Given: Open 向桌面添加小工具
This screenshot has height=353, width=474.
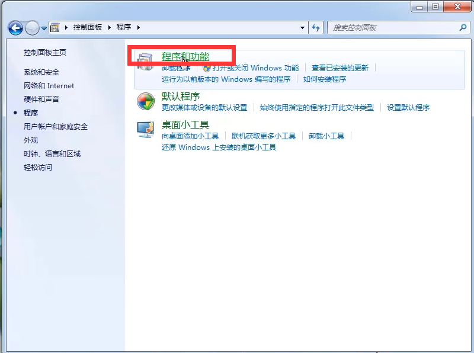Looking at the screenshot, I should [x=190, y=136].
